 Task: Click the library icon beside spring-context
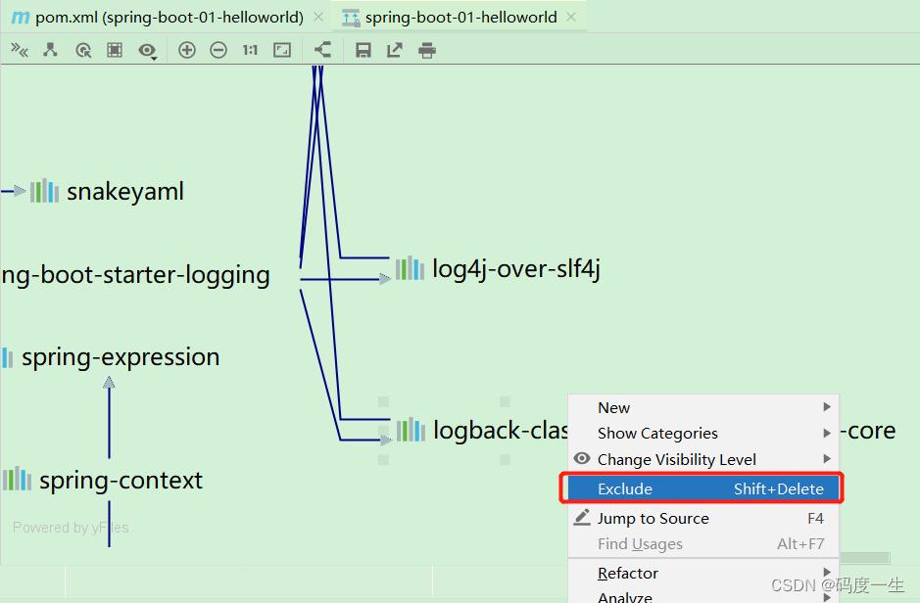pos(17,480)
